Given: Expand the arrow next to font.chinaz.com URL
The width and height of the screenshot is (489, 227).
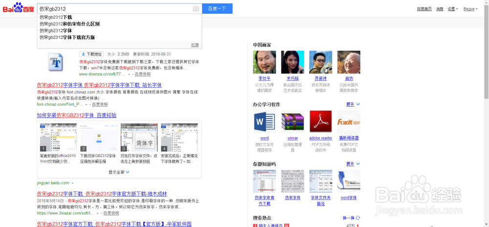Looking at the screenshot, I should [86, 105].
